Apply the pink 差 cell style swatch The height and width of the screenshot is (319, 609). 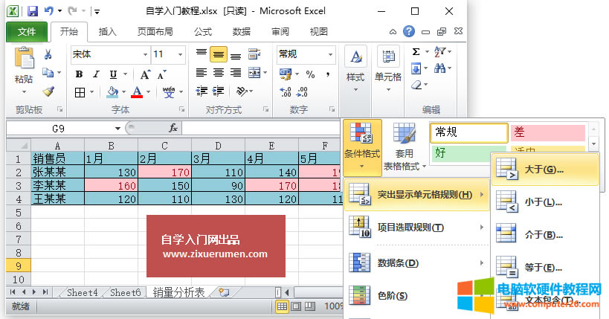click(x=547, y=132)
